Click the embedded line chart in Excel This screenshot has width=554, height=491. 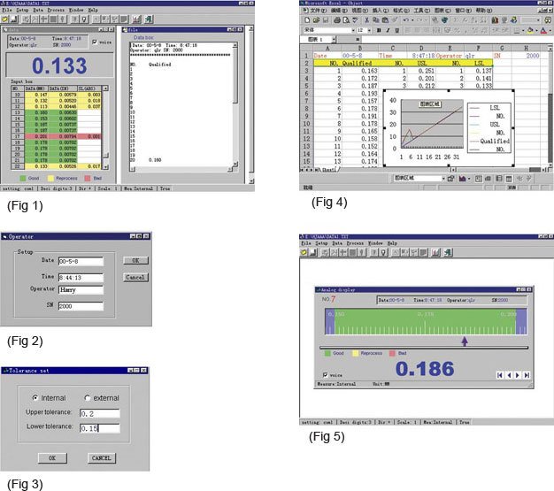(449, 128)
